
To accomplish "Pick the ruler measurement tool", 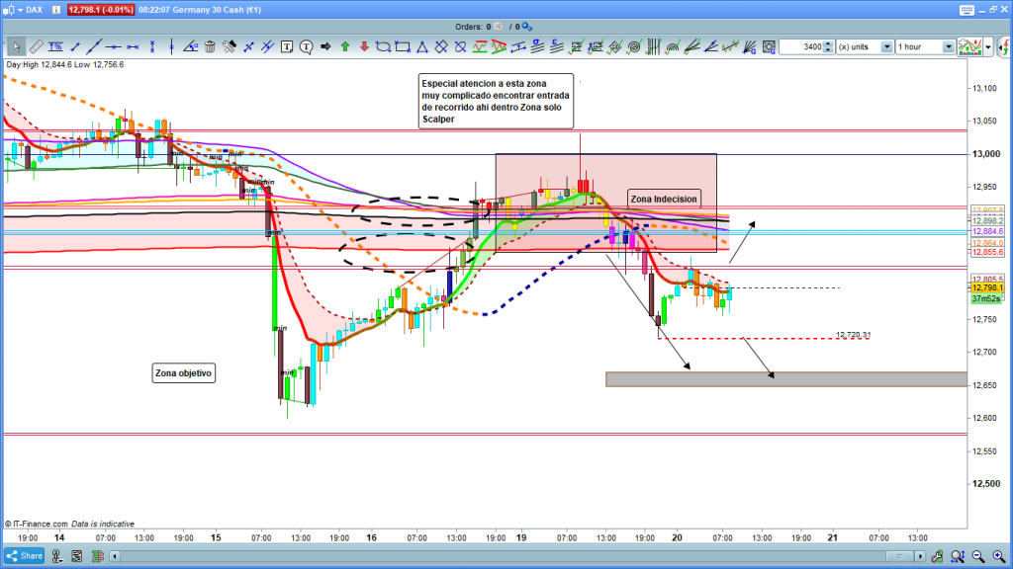I will pyautogui.click(x=36, y=46).
